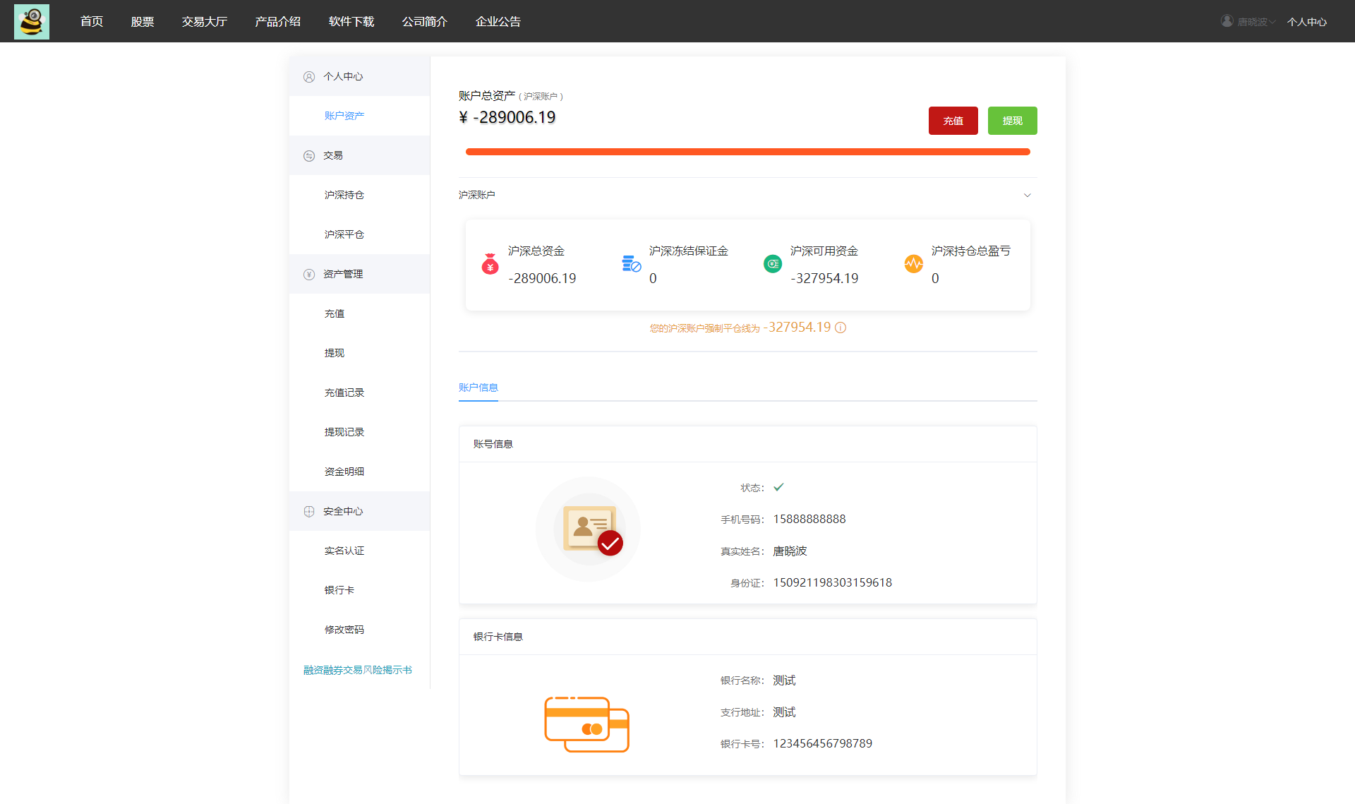
Task: Click the coin icon next to 交易
Action: [308, 155]
